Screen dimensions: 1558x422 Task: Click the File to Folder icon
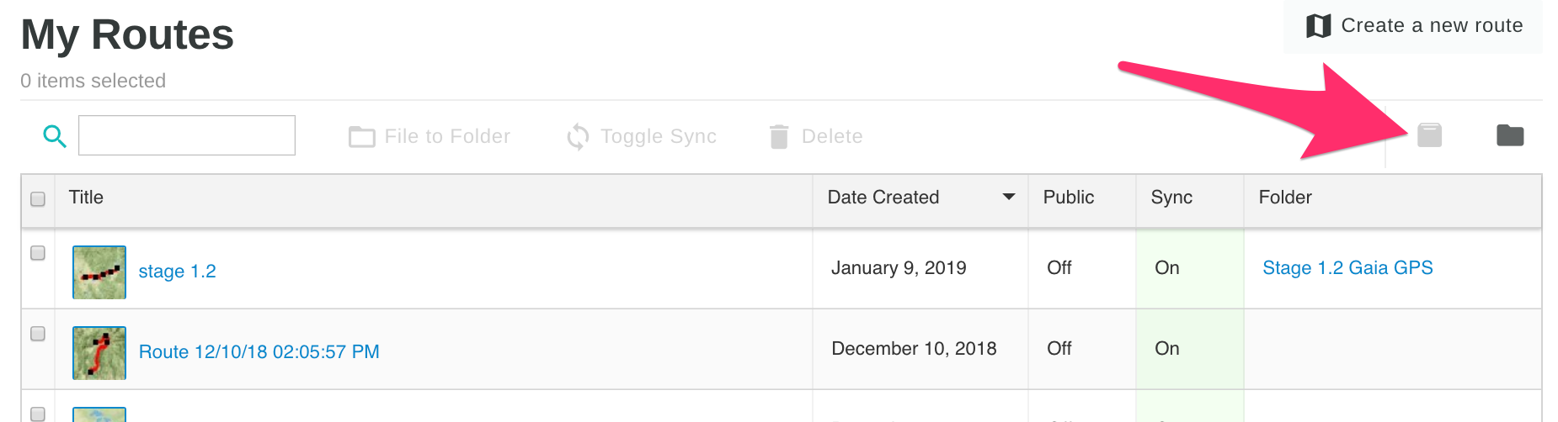362,136
